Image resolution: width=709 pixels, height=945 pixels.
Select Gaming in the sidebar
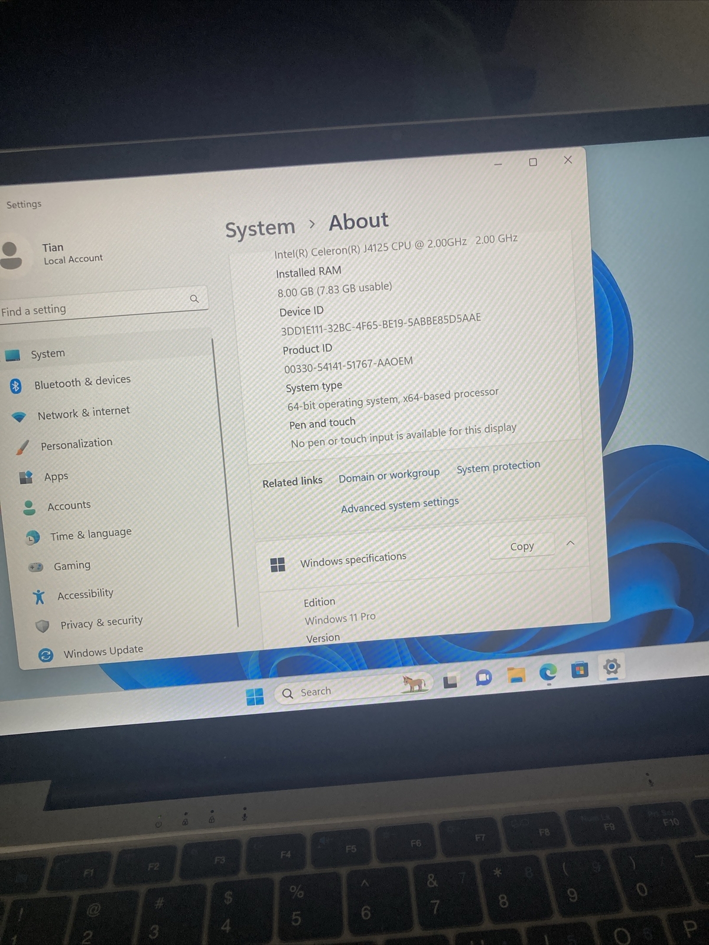pyautogui.click(x=72, y=566)
